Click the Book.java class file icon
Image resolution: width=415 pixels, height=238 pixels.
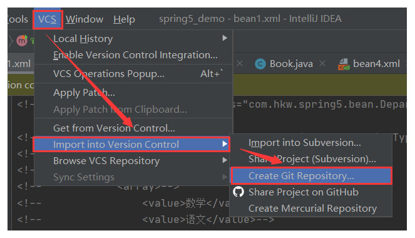click(260, 64)
